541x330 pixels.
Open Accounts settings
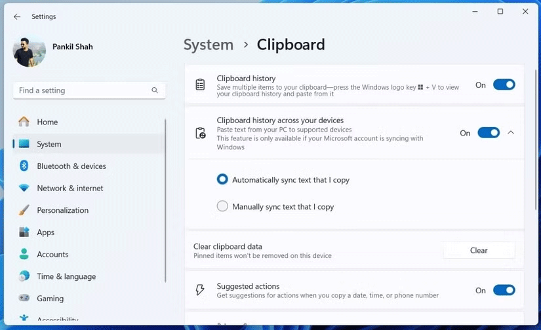point(89,254)
